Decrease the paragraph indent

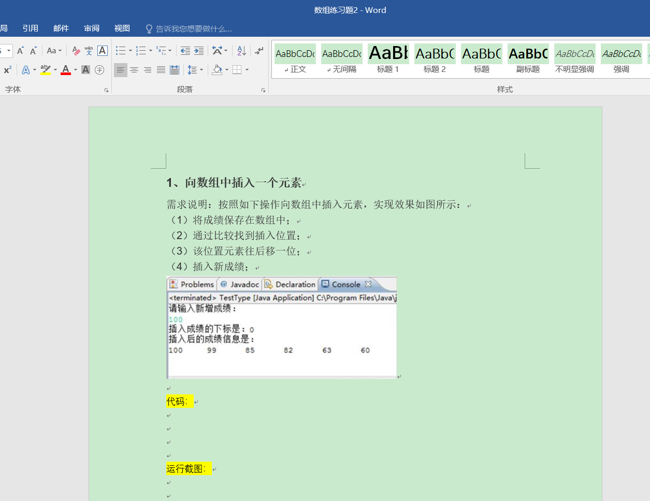185,51
